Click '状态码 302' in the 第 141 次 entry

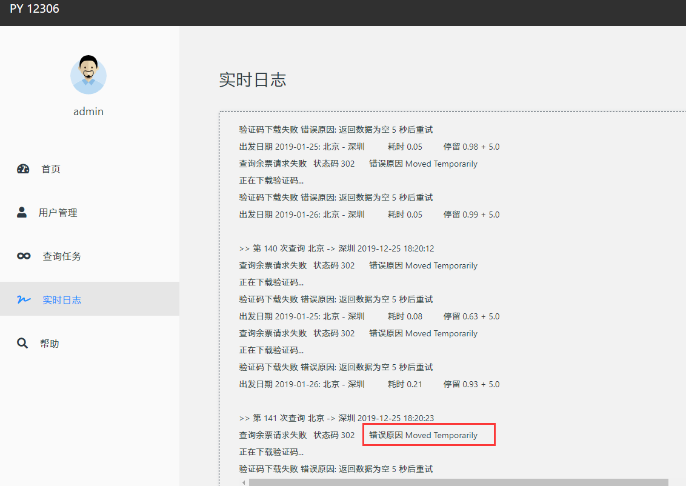pos(335,435)
